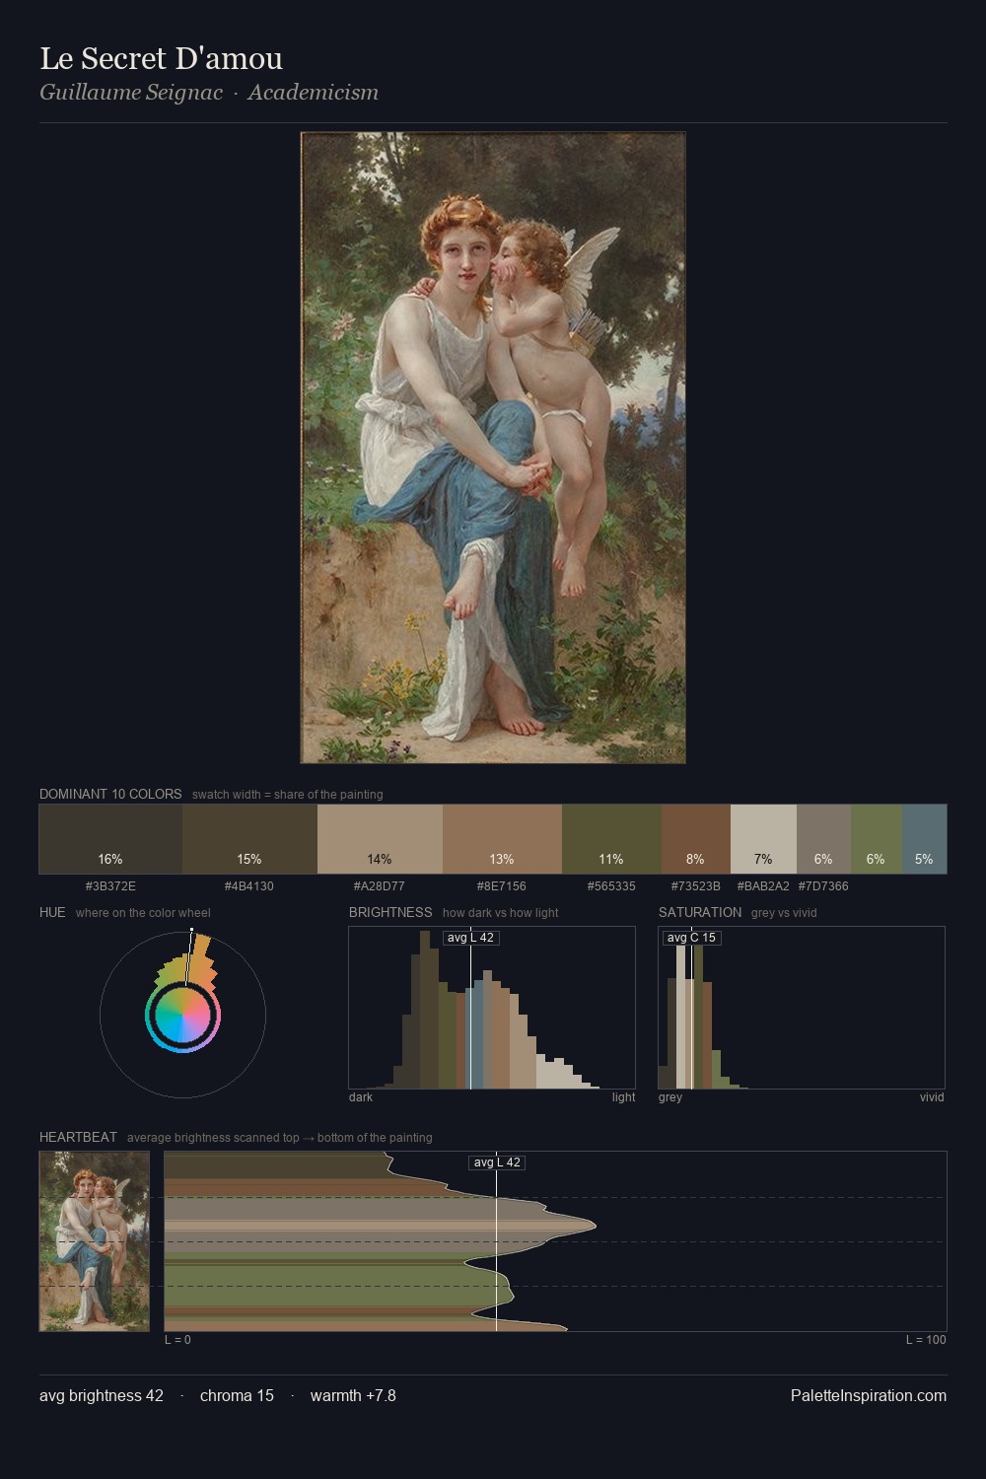Click 'swatch width = share of the painting' caption
This screenshot has width=986, height=1479.
(288, 795)
